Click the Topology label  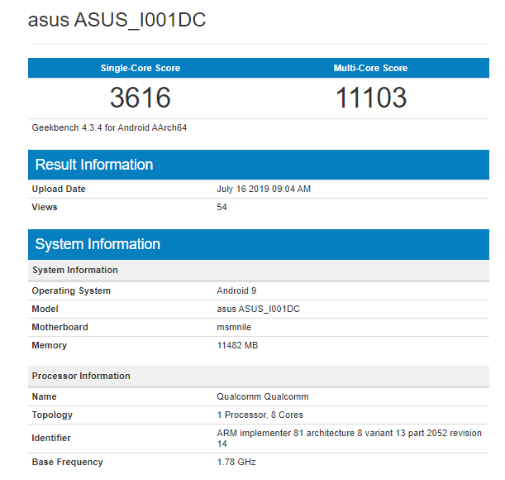click(x=52, y=415)
